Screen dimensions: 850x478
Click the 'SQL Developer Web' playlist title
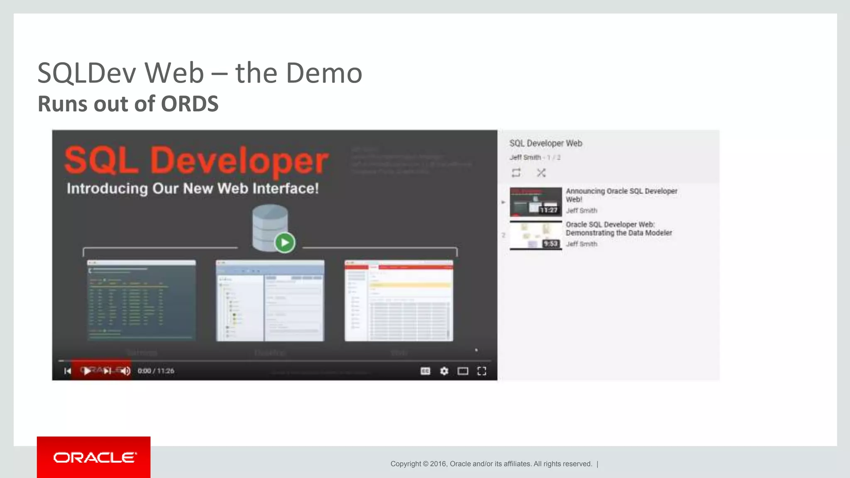(546, 143)
